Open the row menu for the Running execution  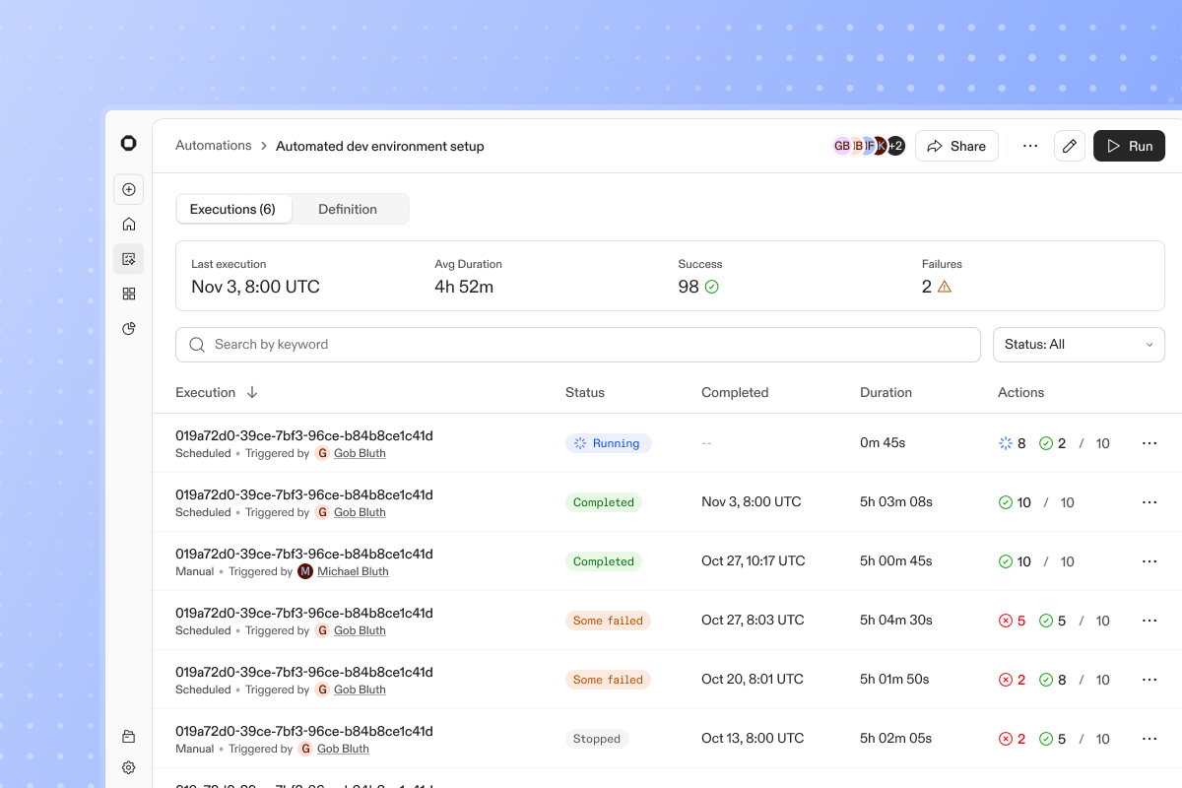pyautogui.click(x=1149, y=443)
